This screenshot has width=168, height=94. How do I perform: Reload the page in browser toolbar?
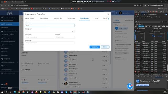click(x=8, y=5)
